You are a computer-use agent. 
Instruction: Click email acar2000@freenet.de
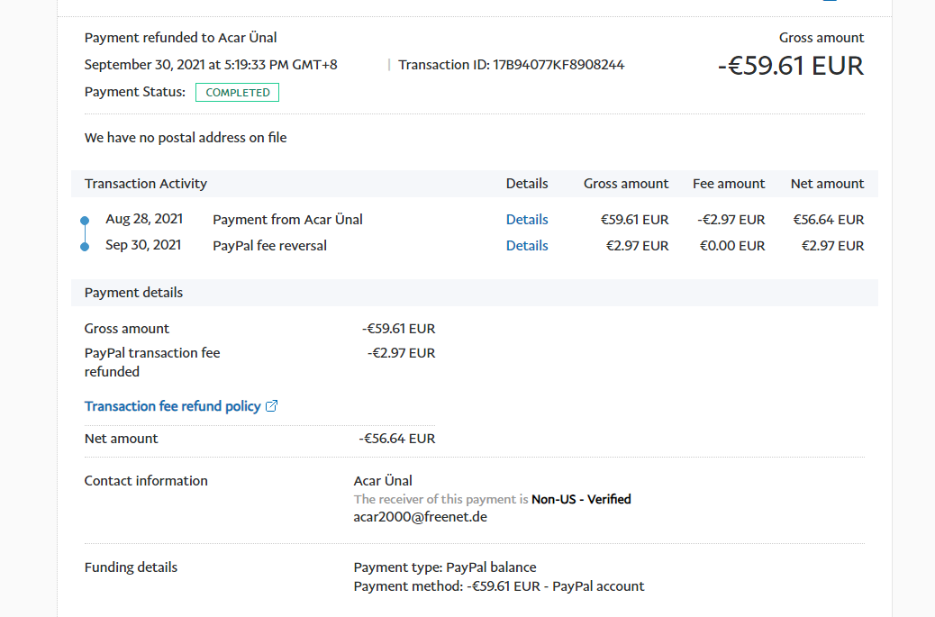421,517
